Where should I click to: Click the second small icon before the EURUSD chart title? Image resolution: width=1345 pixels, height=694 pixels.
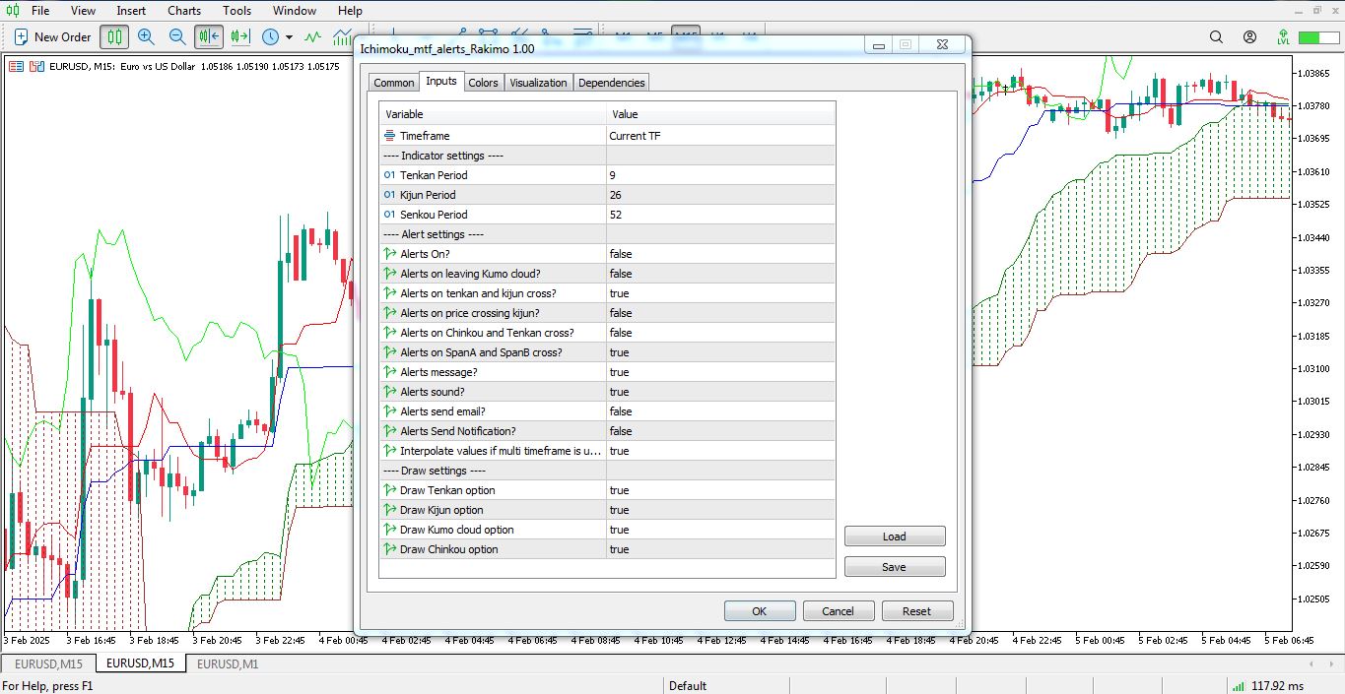coord(36,67)
